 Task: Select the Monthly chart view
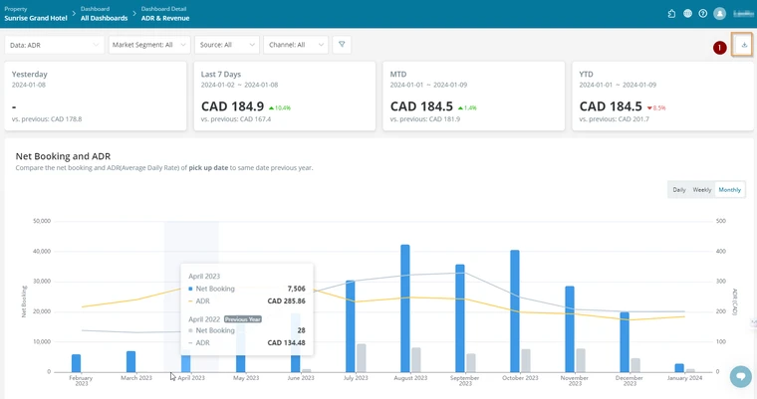pos(729,190)
